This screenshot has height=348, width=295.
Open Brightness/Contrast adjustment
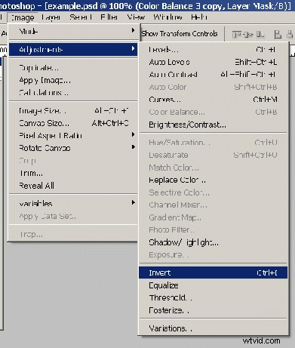pyautogui.click(x=213, y=125)
